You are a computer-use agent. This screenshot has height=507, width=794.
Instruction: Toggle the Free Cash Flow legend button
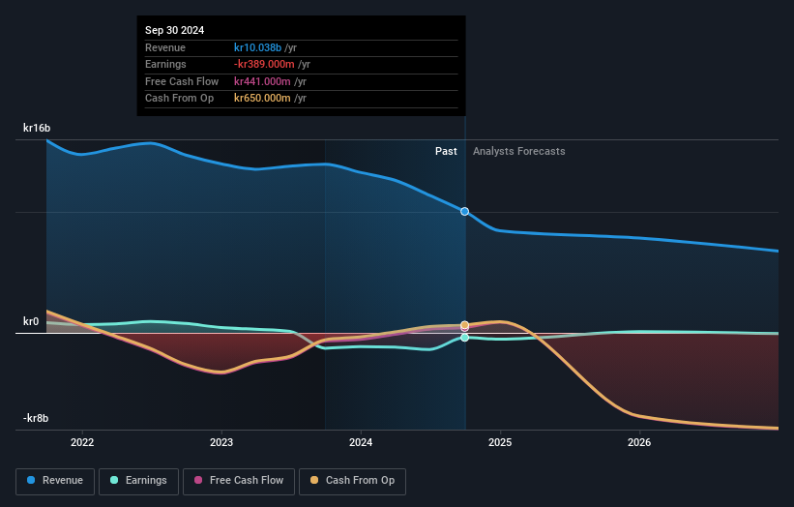tap(239, 481)
